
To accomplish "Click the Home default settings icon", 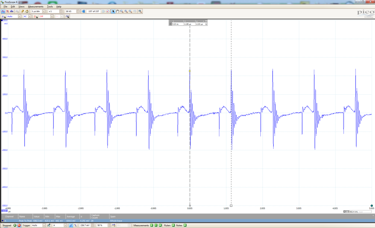I will tap(27, 11).
